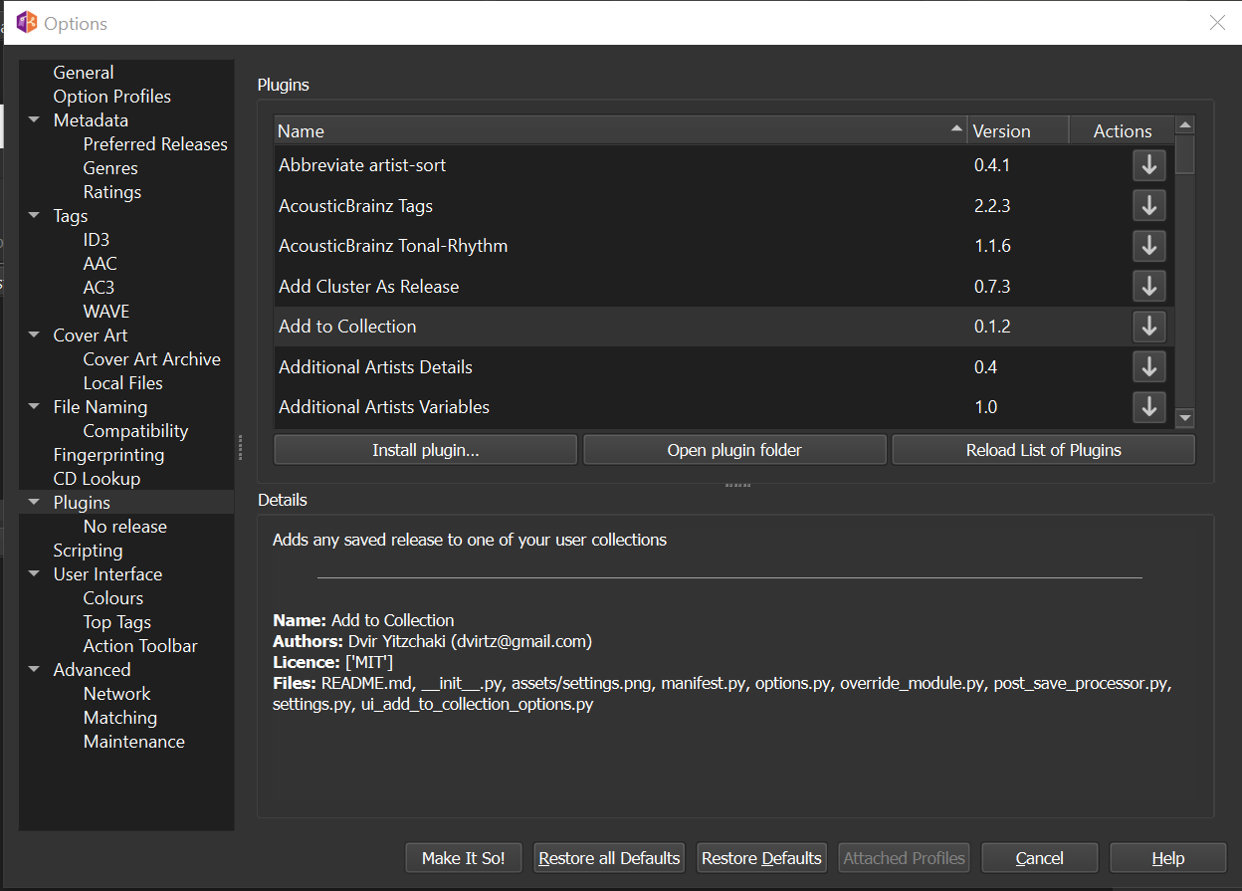Click the plugin list scrollbar up arrow

[1184, 124]
